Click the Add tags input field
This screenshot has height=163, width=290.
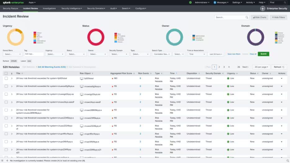(x=34, y=54)
